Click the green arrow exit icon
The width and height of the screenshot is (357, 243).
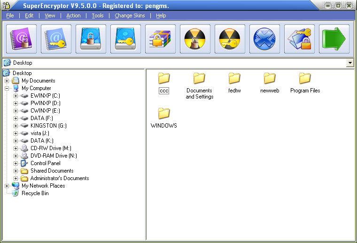pos(334,39)
